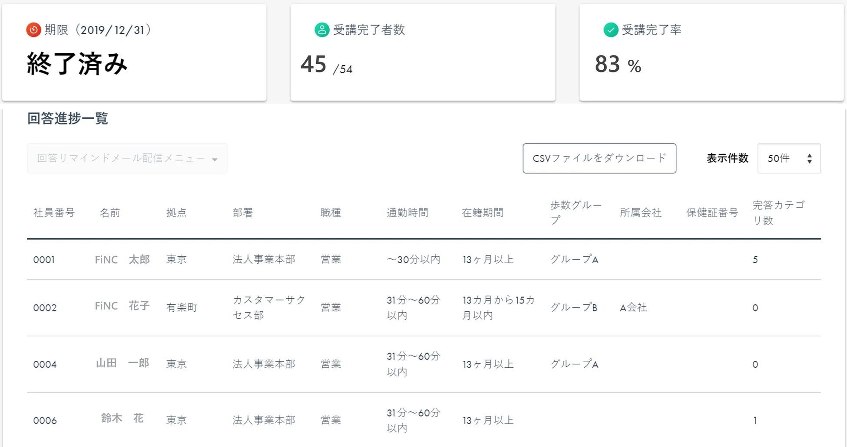
Task: Click the stepper arrows next to 50件
Action: [x=810, y=159]
